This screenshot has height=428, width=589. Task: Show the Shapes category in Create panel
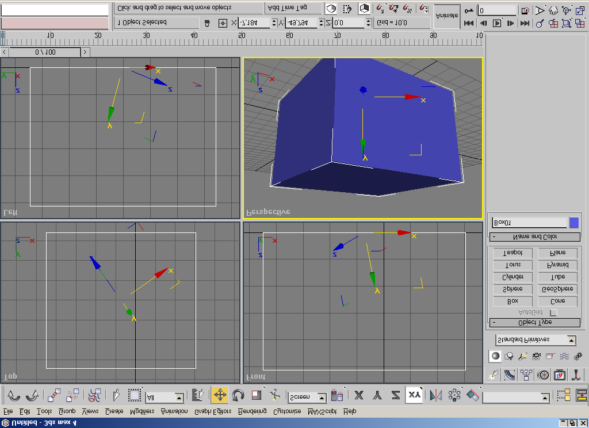click(509, 356)
